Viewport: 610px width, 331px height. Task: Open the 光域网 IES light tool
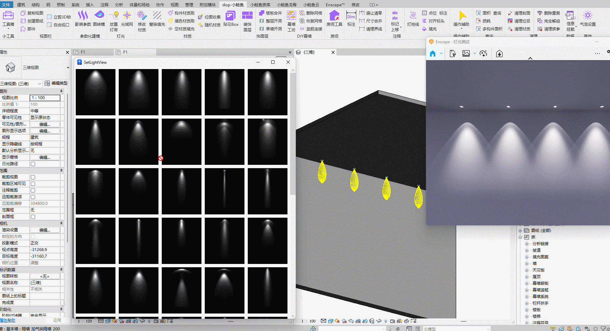coord(127,19)
